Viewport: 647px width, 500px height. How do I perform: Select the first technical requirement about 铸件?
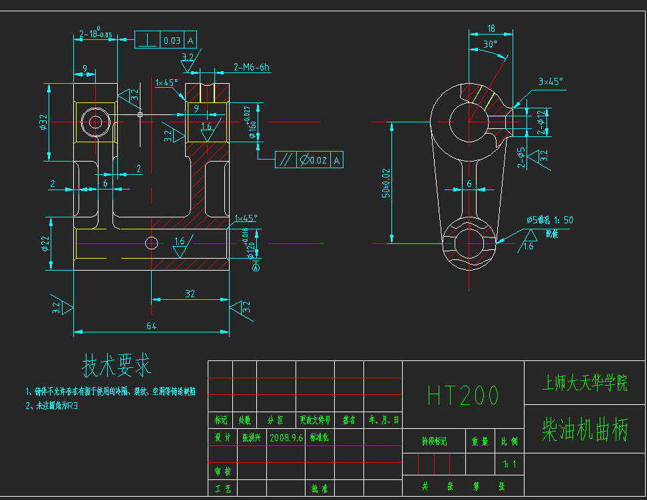coord(110,391)
